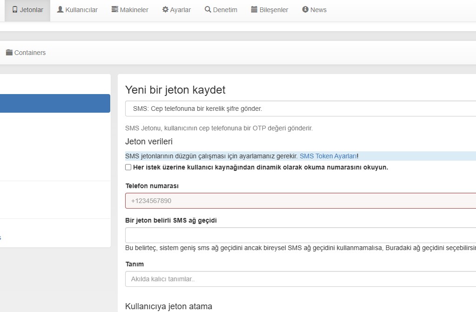476x312 pixels.
Task: Click the magnifier icon beside Denetim
Action: coord(208,9)
